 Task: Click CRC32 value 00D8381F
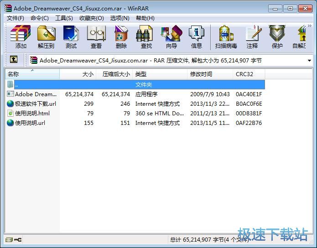tap(249, 114)
